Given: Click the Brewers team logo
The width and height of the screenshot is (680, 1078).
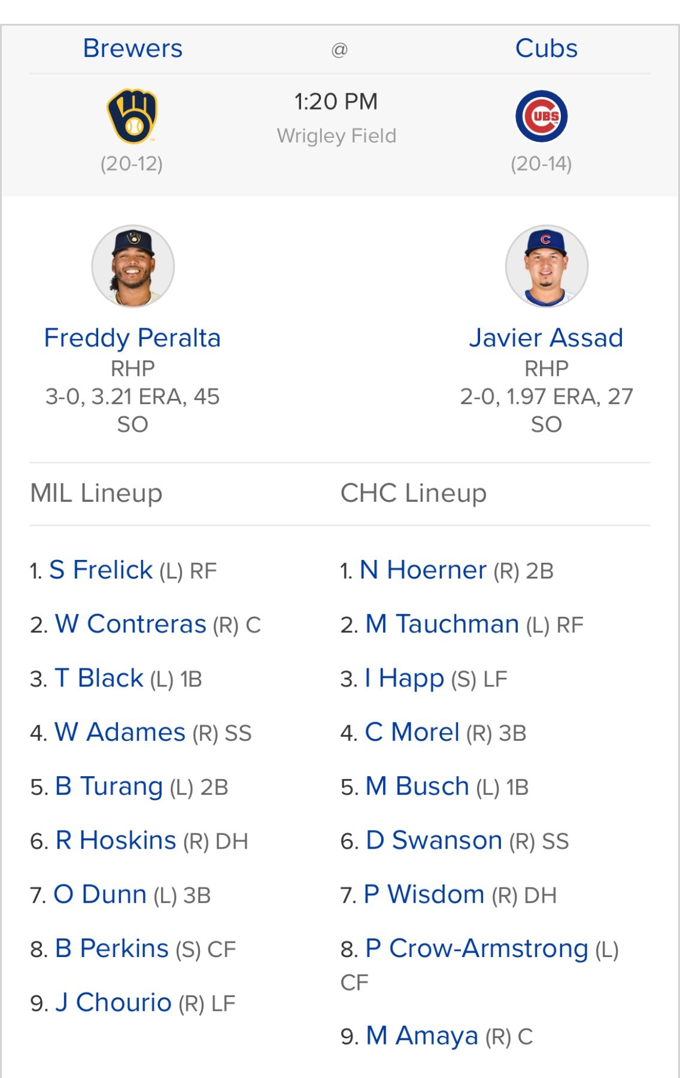Looking at the screenshot, I should 132,116.
